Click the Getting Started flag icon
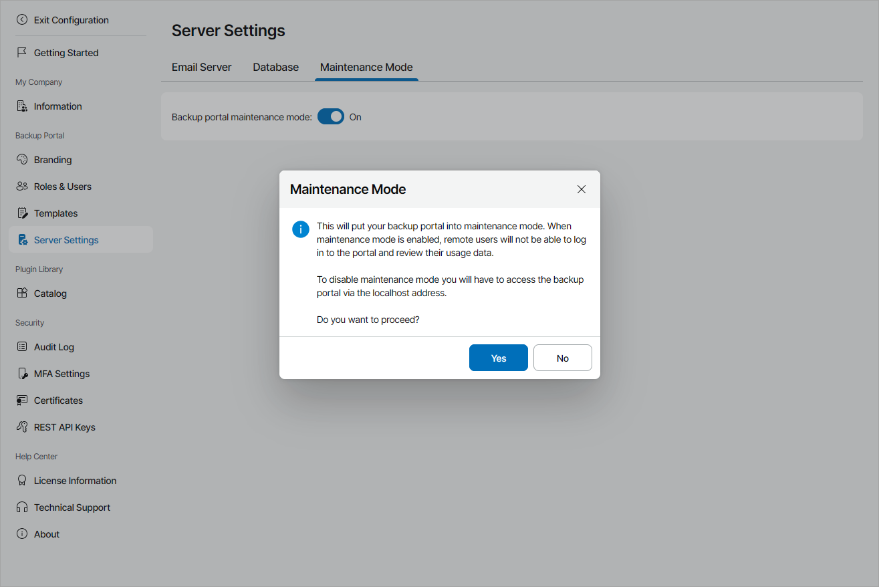The height and width of the screenshot is (587, 879). [x=22, y=52]
